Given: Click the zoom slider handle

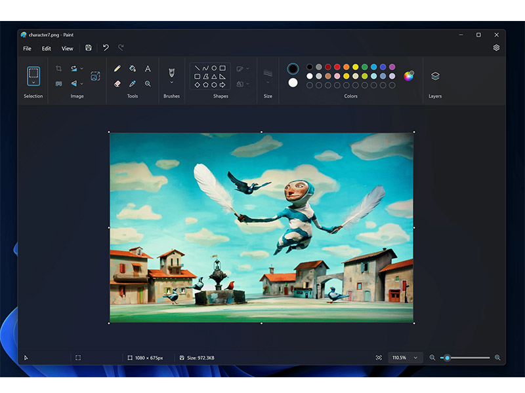Looking at the screenshot, I should tap(448, 358).
